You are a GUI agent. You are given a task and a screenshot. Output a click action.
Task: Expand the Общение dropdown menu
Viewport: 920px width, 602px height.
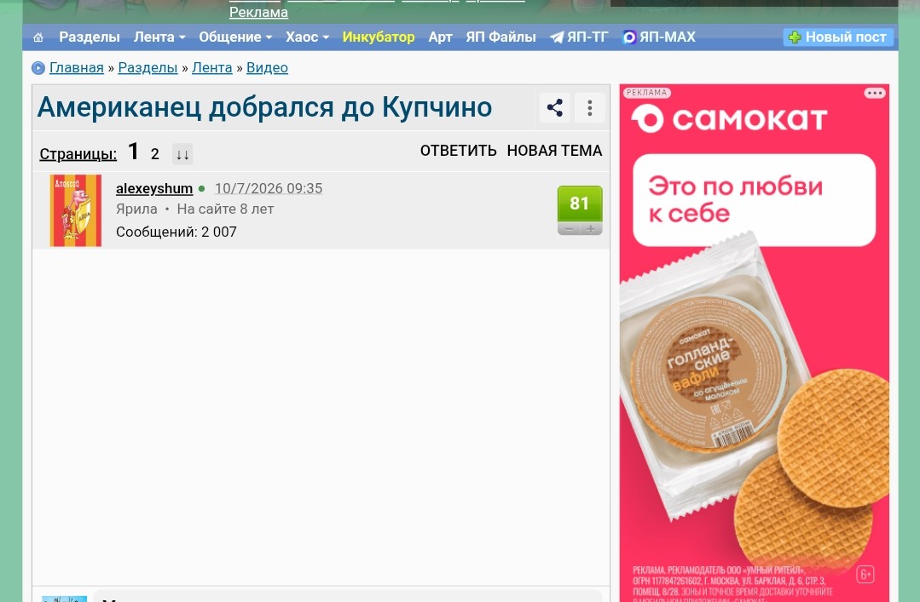(235, 37)
